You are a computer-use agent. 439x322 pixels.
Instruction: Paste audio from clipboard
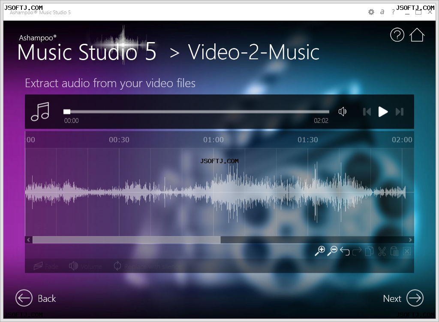click(x=394, y=251)
